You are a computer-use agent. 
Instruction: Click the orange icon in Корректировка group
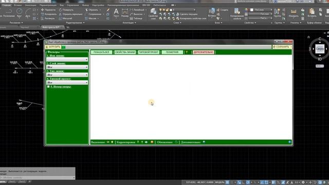tap(152, 142)
